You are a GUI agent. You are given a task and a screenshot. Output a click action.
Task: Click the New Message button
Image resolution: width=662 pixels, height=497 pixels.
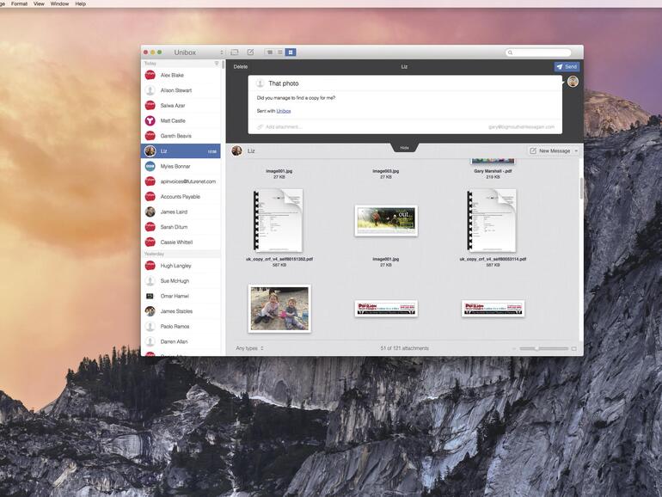point(550,150)
